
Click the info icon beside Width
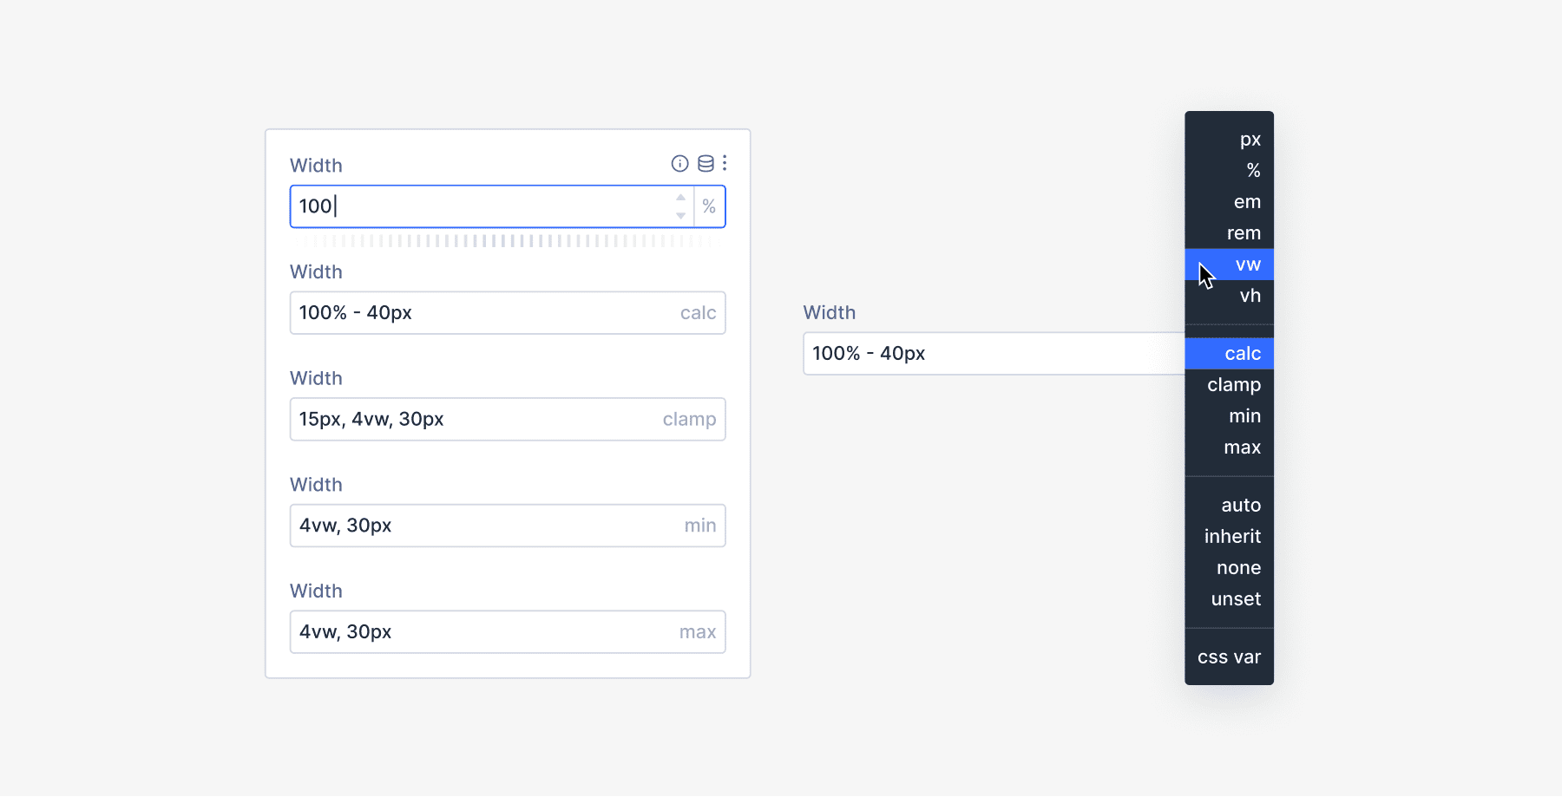pos(679,164)
